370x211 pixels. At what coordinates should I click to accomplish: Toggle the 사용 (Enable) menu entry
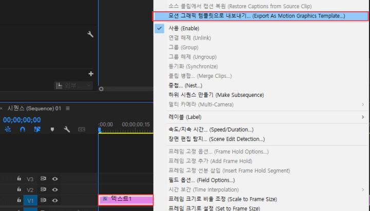click(x=184, y=28)
